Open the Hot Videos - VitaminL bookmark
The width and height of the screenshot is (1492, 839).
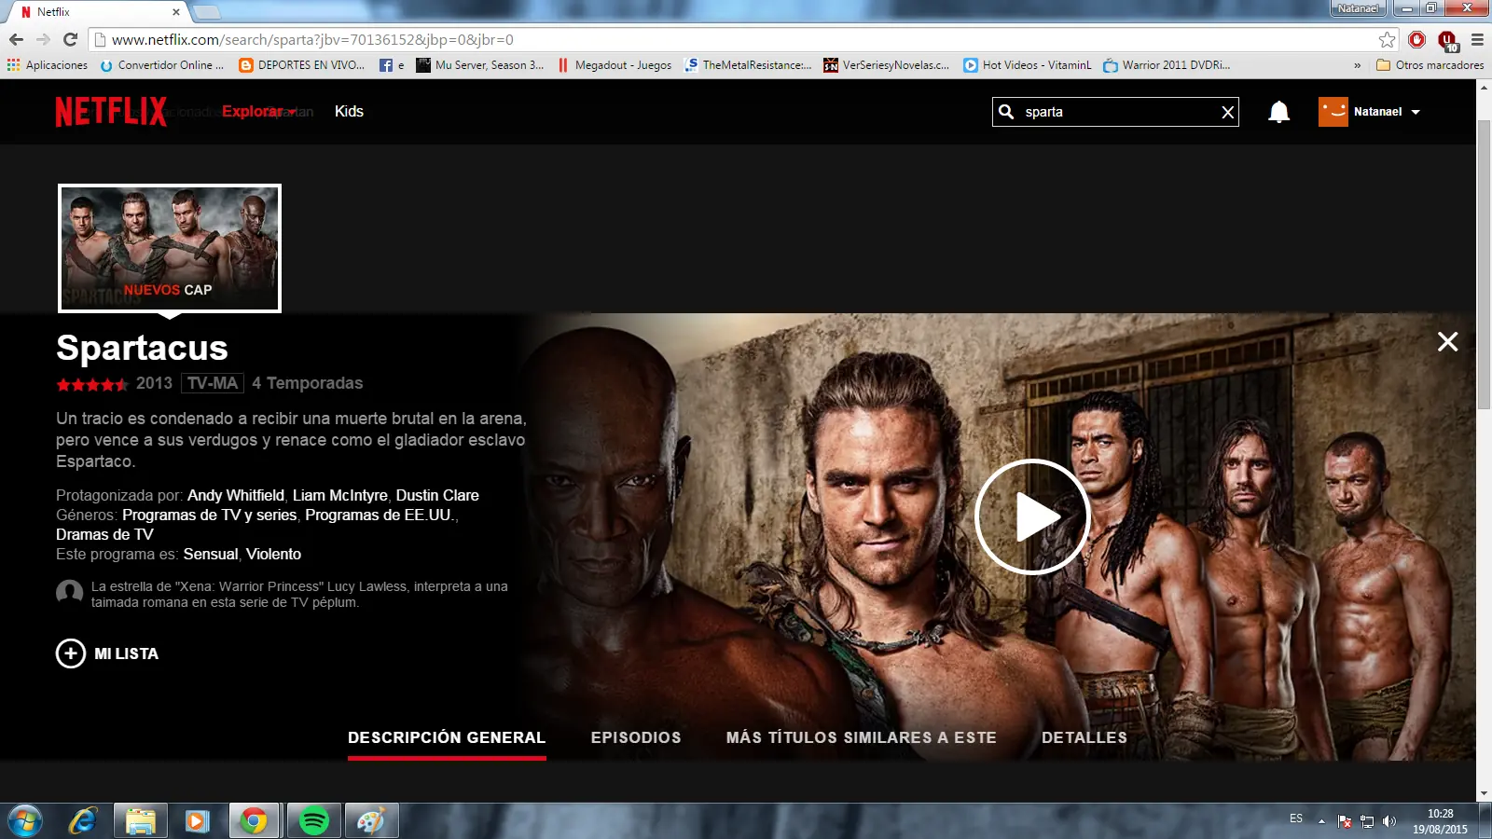[x=1027, y=65]
